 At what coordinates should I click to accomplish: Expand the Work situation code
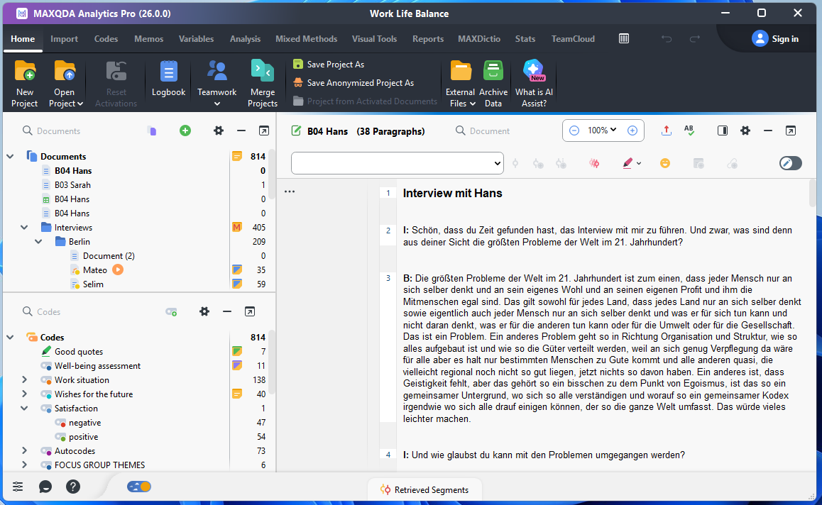(x=23, y=379)
